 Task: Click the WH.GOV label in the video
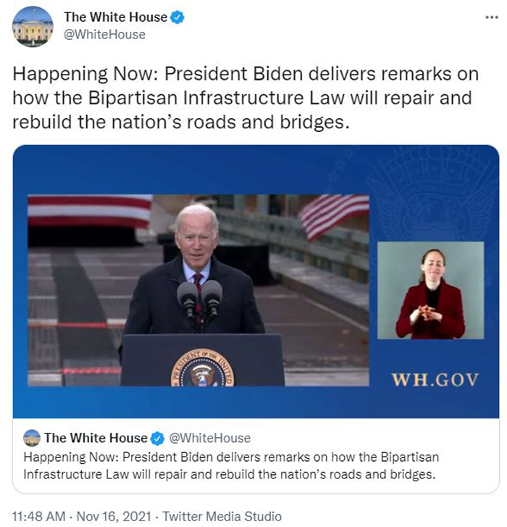pyautogui.click(x=435, y=380)
